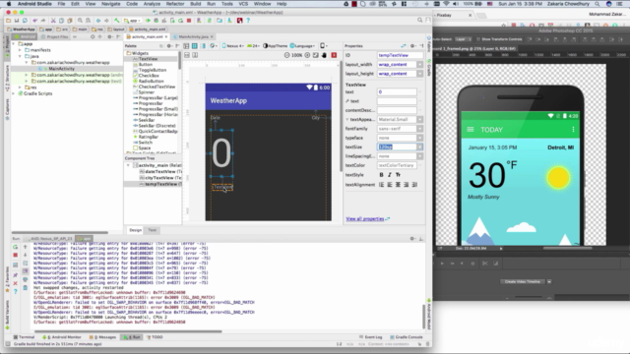Switch to MainActivity.java editor tab
The width and height of the screenshot is (630, 354).
click(x=193, y=36)
